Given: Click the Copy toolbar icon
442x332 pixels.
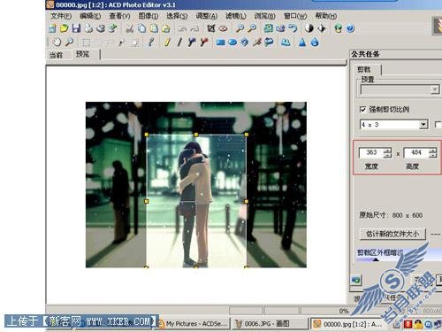Looking at the screenshot, I should [142, 28].
